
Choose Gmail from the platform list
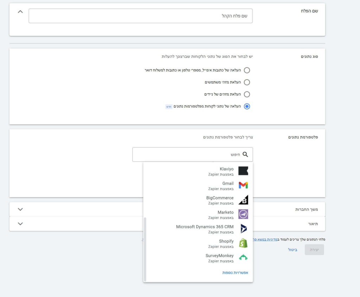click(198, 186)
